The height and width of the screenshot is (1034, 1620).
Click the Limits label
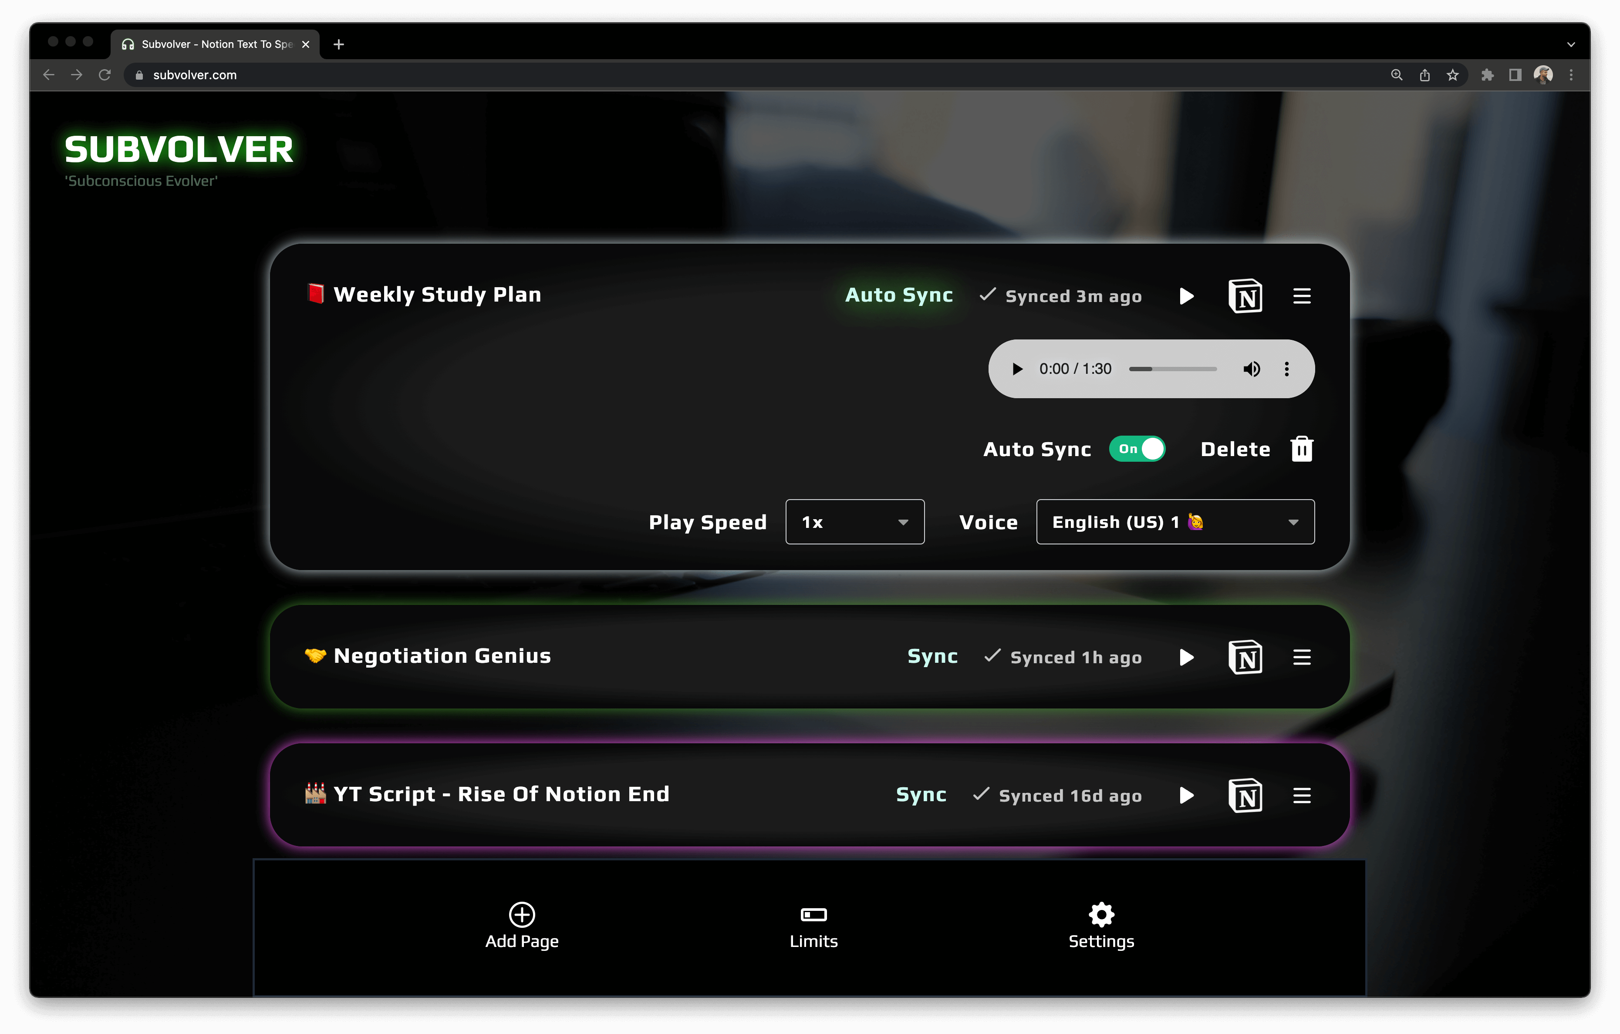point(813,941)
